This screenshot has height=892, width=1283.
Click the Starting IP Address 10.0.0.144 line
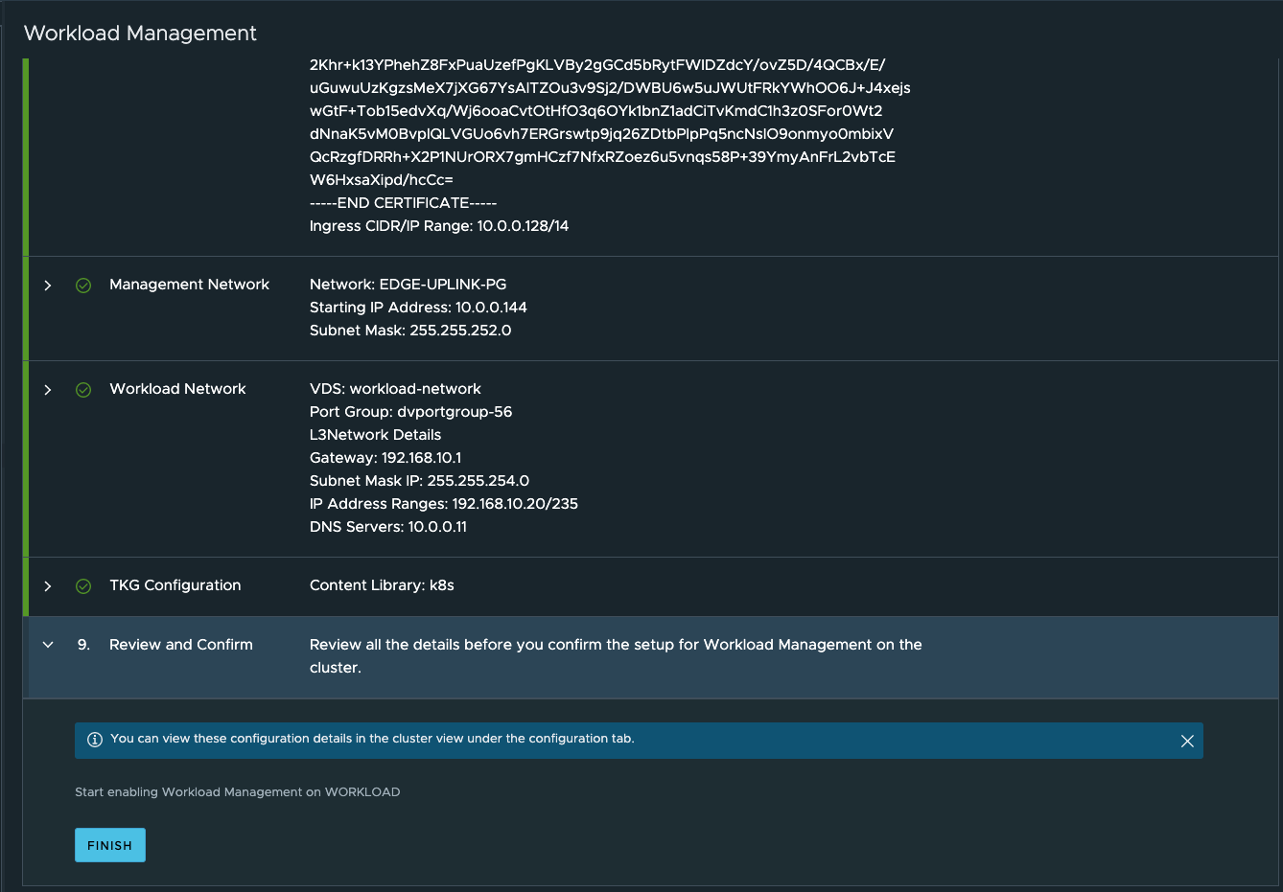pyautogui.click(x=418, y=308)
